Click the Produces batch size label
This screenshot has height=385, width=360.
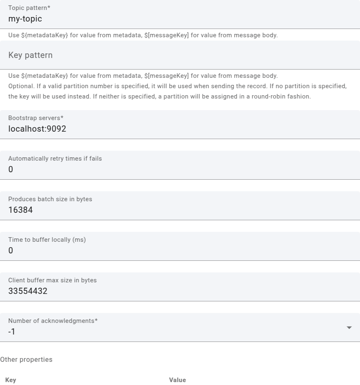[x=50, y=199]
